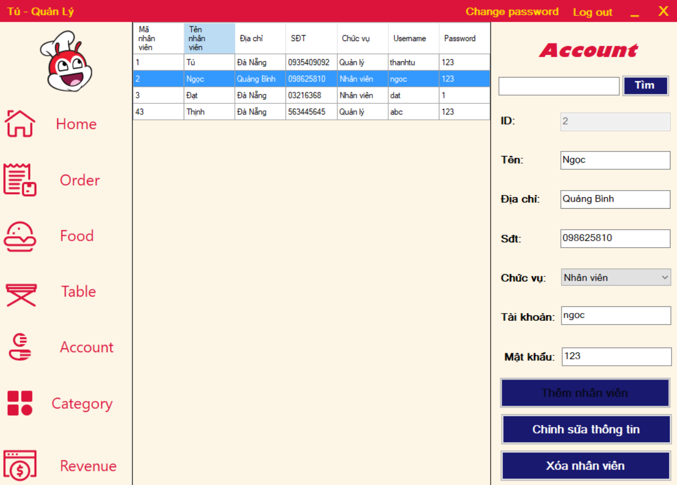The height and width of the screenshot is (485, 677).
Task: Click the Food menu icon
Action: click(x=21, y=236)
